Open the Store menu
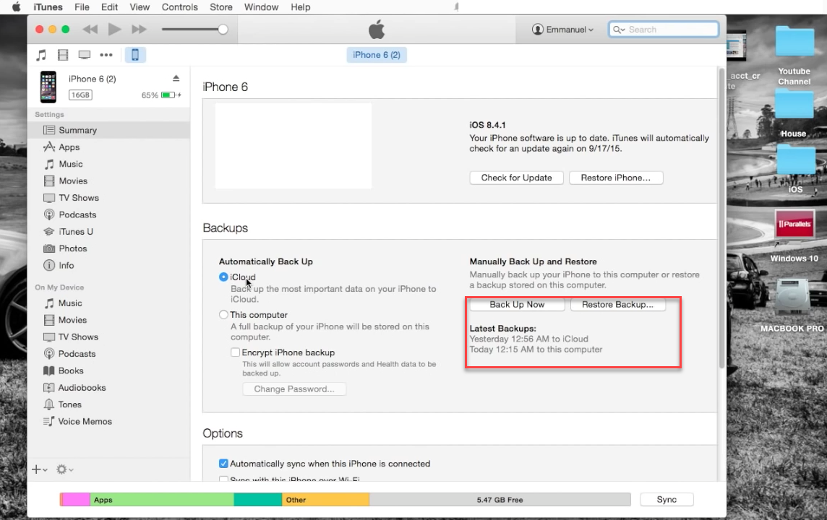 pyautogui.click(x=221, y=6)
